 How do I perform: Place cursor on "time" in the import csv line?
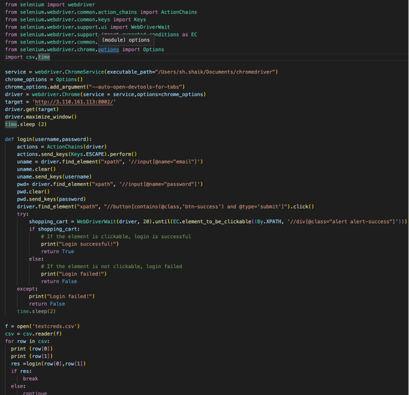(x=44, y=57)
